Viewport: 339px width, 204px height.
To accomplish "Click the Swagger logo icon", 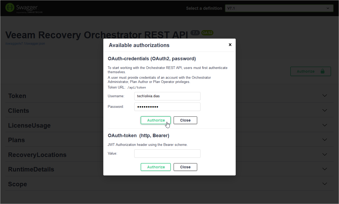I will click(x=10, y=8).
